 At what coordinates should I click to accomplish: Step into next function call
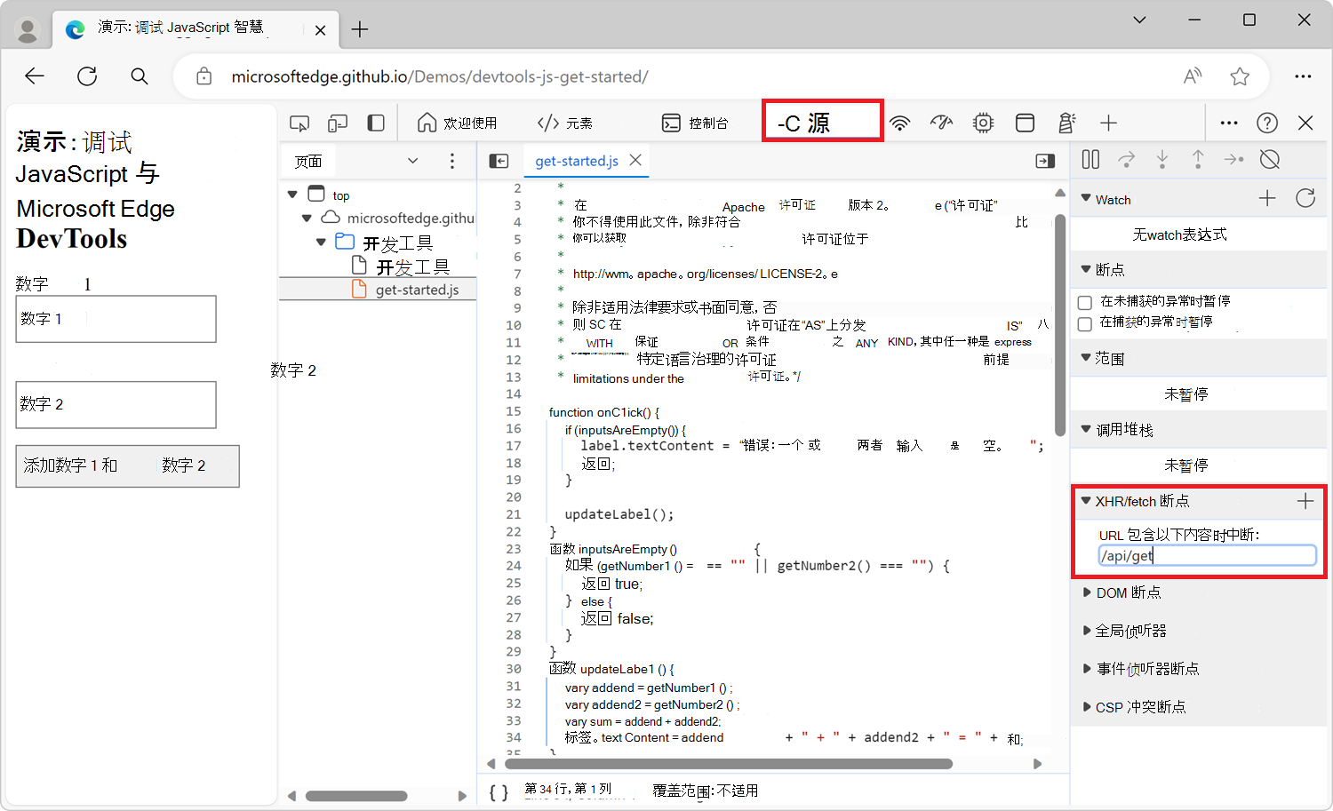click(x=1162, y=159)
